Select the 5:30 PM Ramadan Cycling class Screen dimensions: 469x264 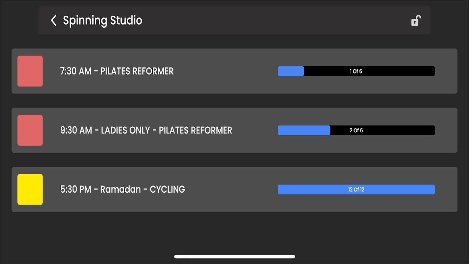coord(123,189)
